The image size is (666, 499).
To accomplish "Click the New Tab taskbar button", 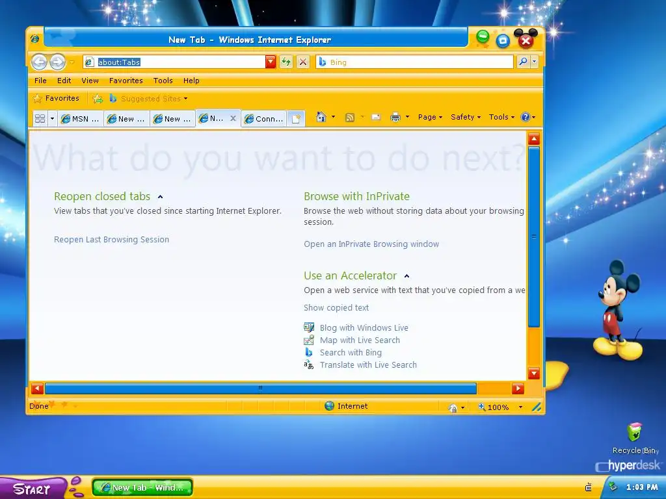I will coord(142,487).
